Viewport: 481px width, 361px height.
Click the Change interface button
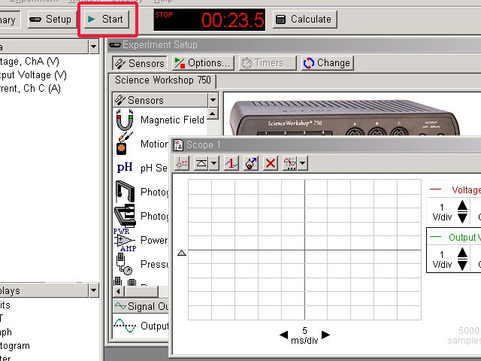pos(326,63)
